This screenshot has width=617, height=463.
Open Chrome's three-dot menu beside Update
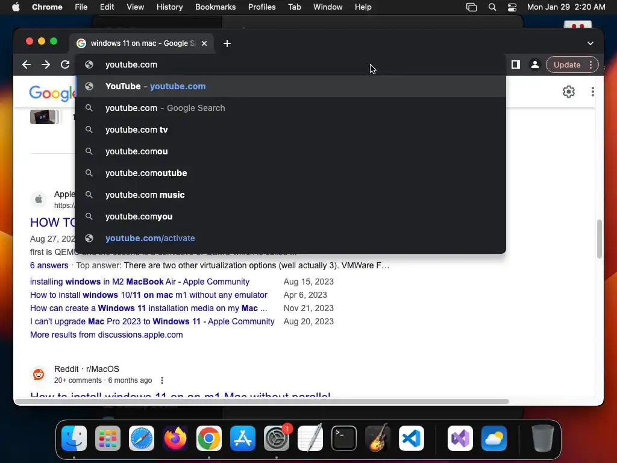point(590,65)
